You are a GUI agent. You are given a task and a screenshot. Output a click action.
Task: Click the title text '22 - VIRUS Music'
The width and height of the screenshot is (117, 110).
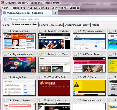(x=87, y=77)
